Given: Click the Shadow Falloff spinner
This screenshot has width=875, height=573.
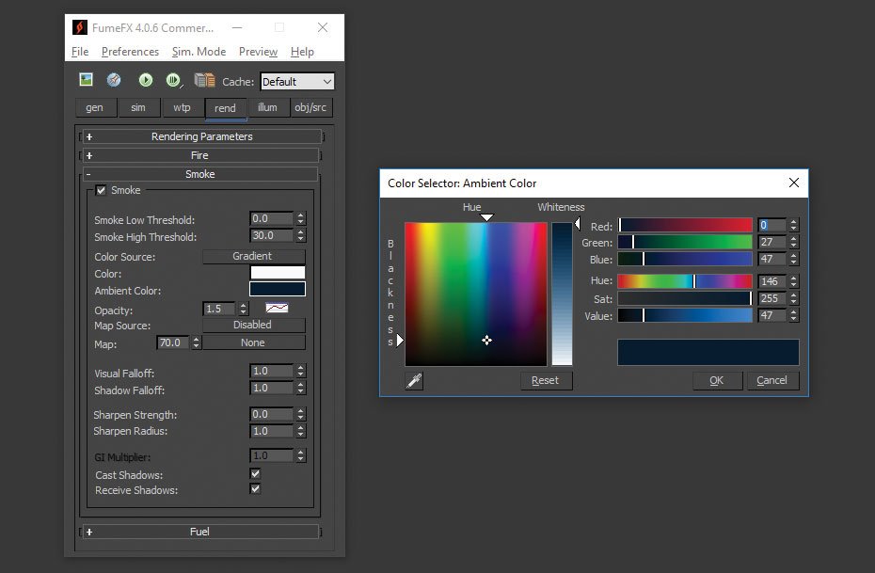Looking at the screenshot, I should point(301,388).
